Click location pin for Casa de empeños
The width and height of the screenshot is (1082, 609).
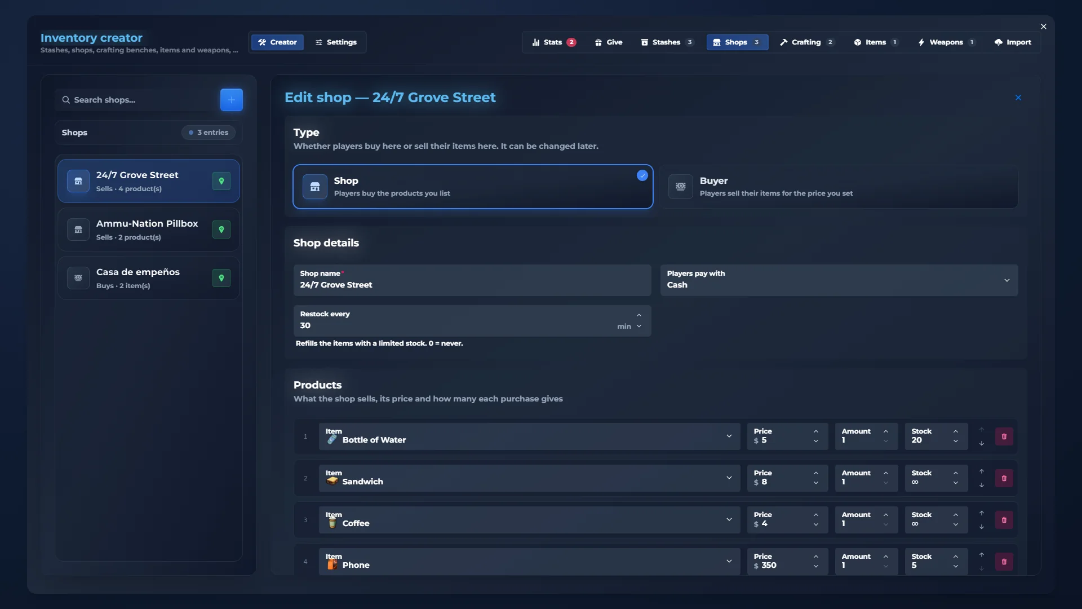(221, 278)
